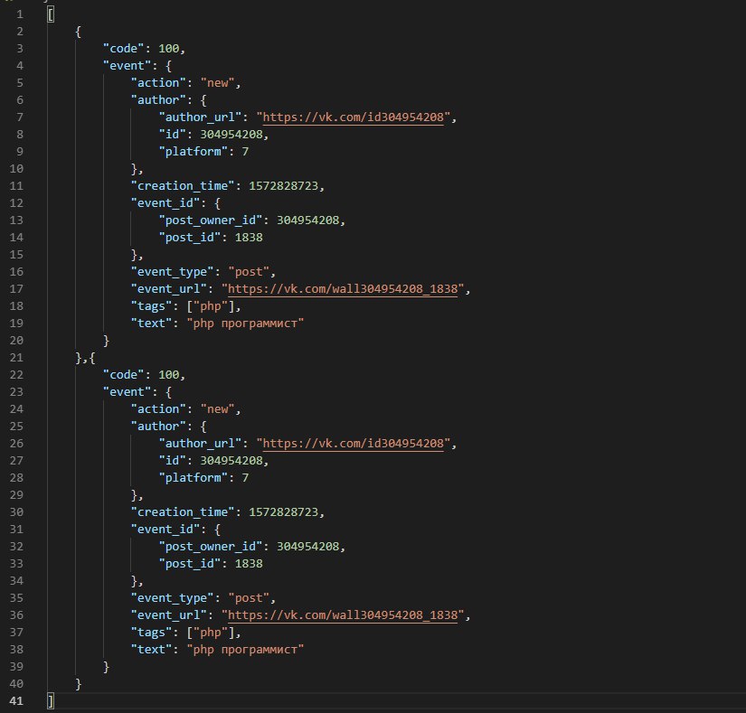Viewport: 746px width, 713px height.
Task: Click the "platform" key on line 9
Action: click(x=194, y=152)
